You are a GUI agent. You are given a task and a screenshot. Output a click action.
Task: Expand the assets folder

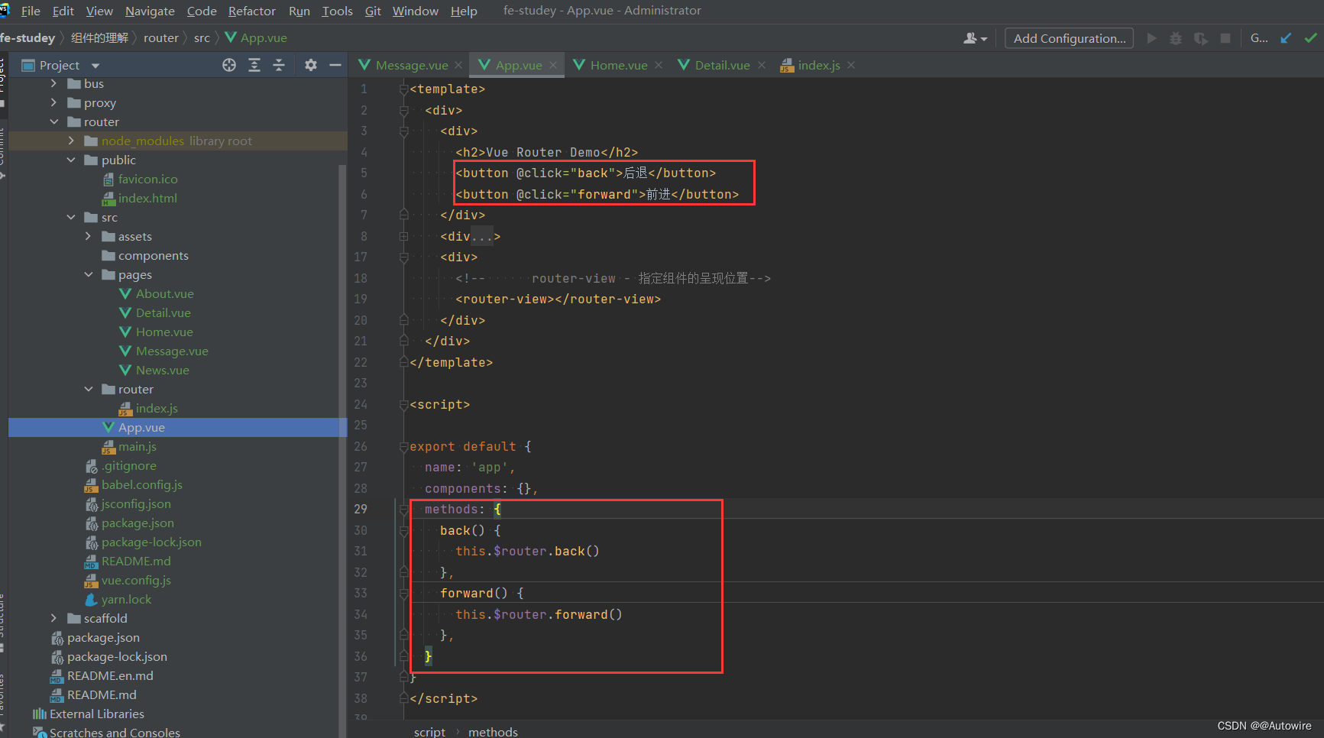pos(89,236)
